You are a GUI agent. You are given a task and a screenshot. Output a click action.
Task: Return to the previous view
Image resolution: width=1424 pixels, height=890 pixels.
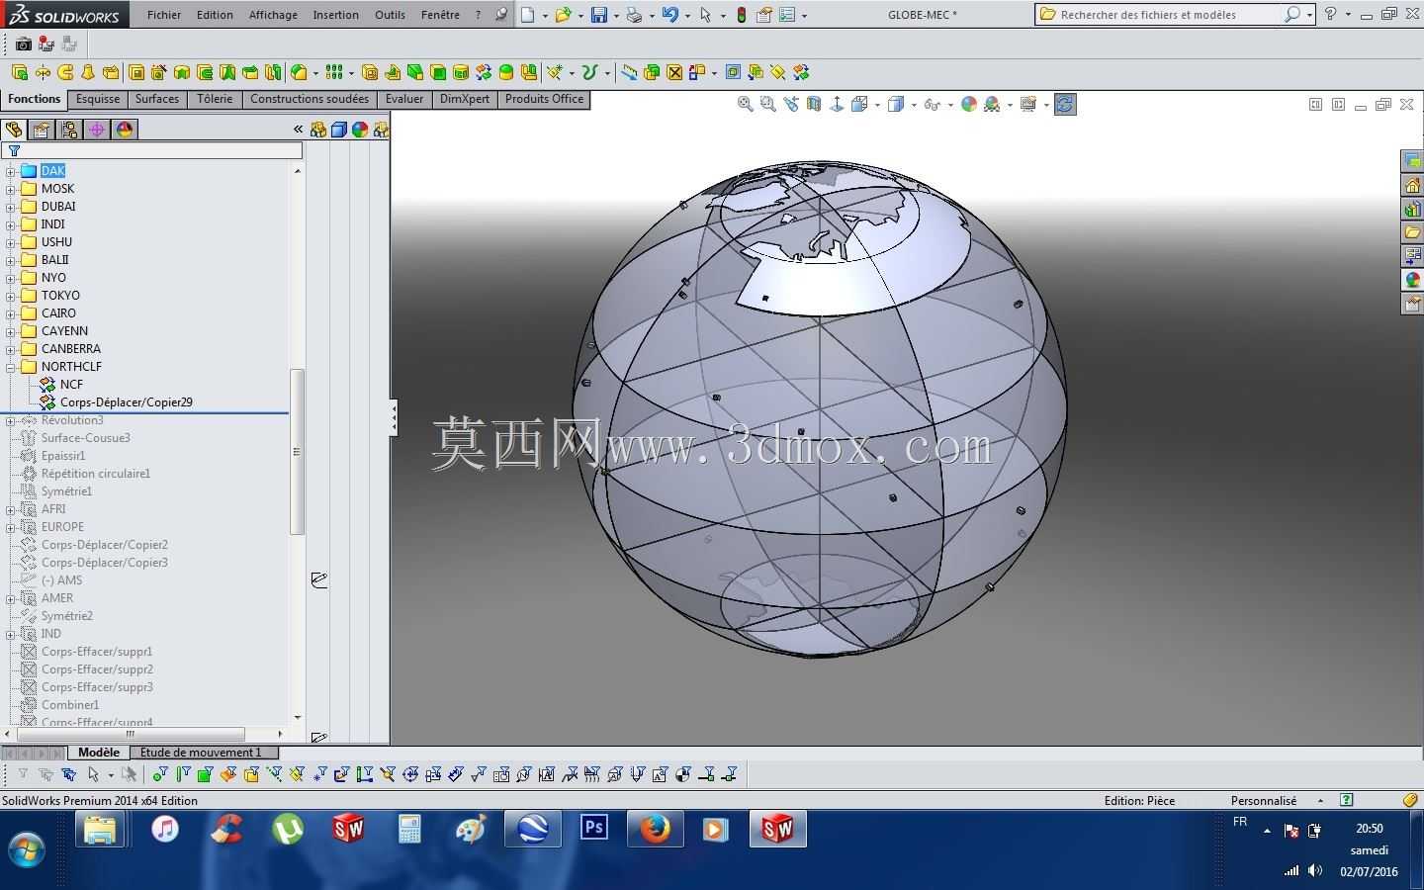click(791, 104)
